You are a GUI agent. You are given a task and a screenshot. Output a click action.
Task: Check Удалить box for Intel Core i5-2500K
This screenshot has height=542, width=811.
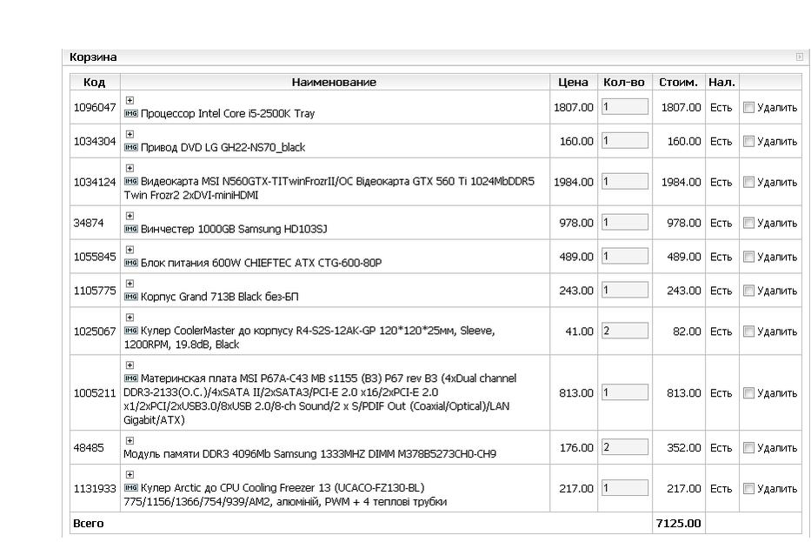click(x=748, y=107)
